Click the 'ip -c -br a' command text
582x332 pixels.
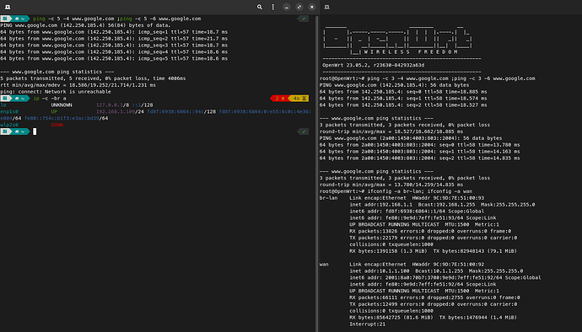point(50,99)
